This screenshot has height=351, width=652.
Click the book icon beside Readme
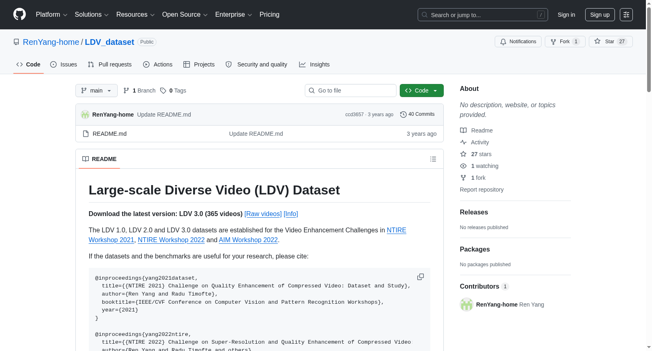463,130
